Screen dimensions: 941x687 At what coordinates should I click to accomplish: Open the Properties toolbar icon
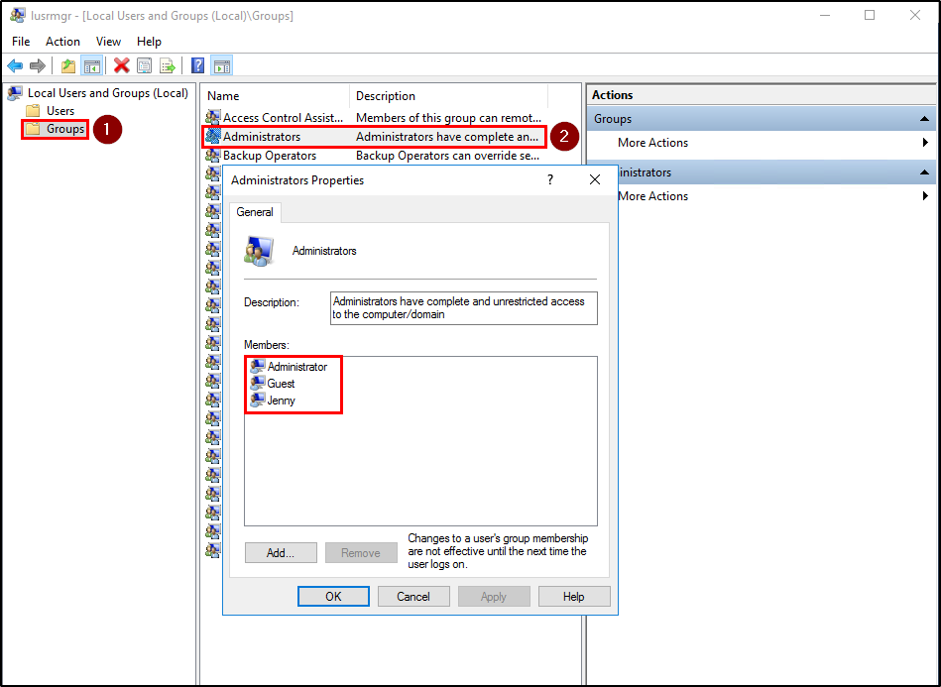coord(145,65)
